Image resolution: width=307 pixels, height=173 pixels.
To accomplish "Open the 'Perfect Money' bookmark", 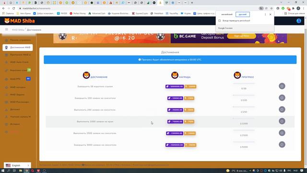I will click(78, 13).
